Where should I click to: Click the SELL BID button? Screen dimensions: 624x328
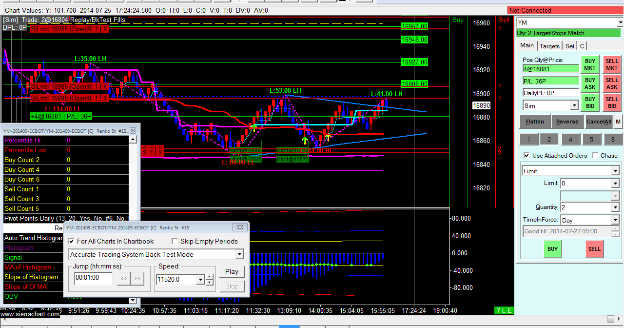click(x=612, y=102)
